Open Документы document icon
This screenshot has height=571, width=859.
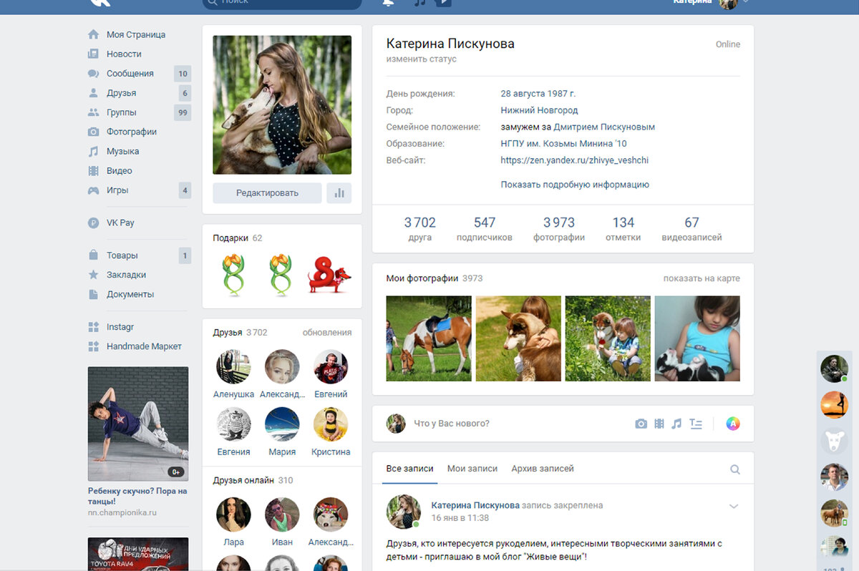coord(93,294)
